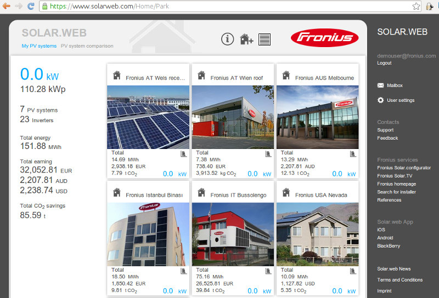Open Fronius Istanbul Binası building photo

(148, 234)
